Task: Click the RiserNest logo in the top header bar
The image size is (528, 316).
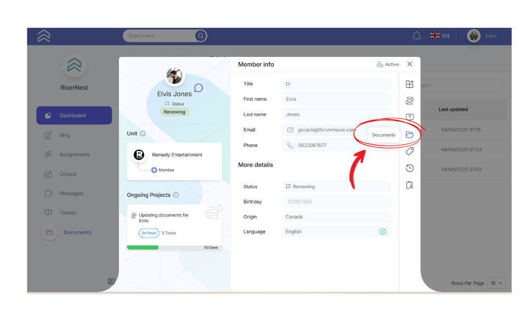Action: [x=44, y=36]
